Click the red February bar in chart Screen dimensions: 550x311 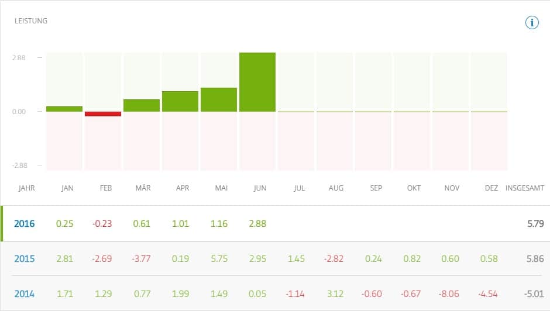pos(103,114)
